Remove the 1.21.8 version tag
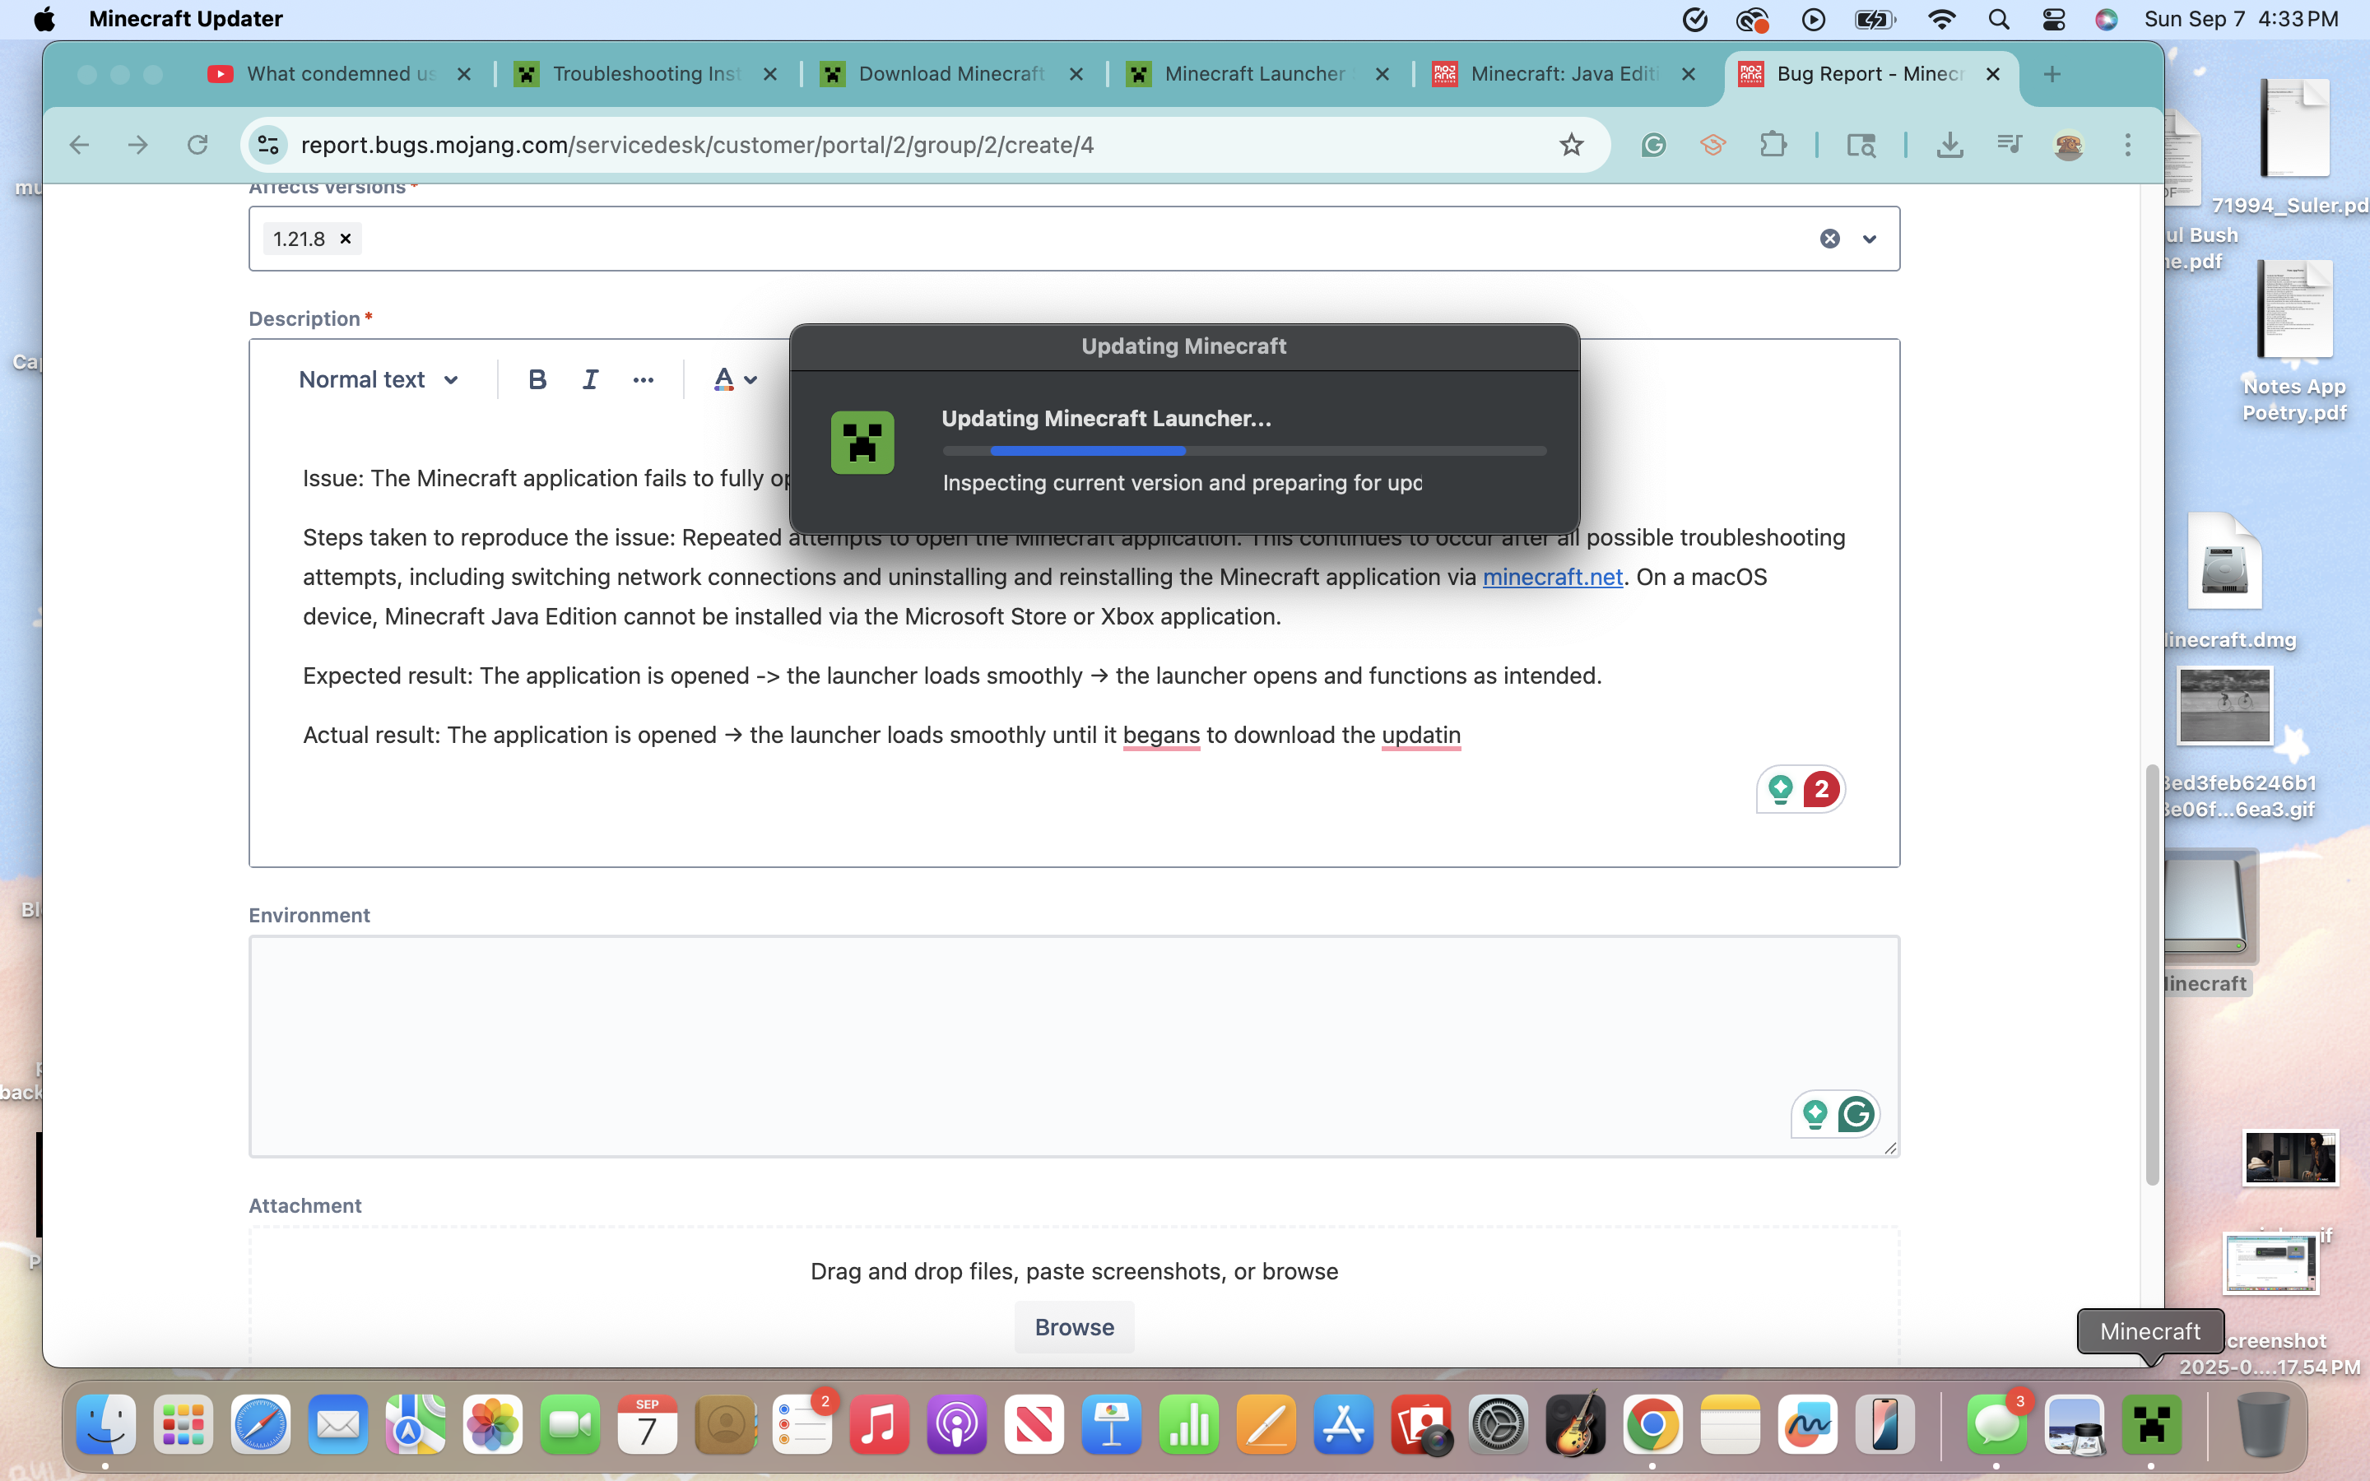This screenshot has height=1481, width=2370. [x=346, y=239]
